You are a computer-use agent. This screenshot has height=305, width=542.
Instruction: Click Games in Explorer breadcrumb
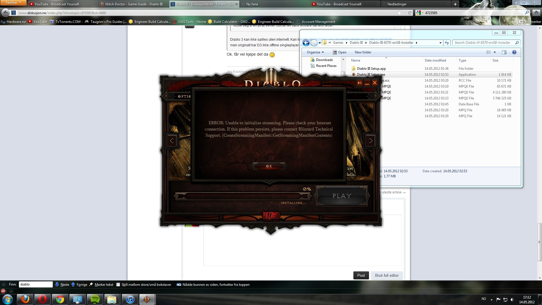click(x=338, y=43)
